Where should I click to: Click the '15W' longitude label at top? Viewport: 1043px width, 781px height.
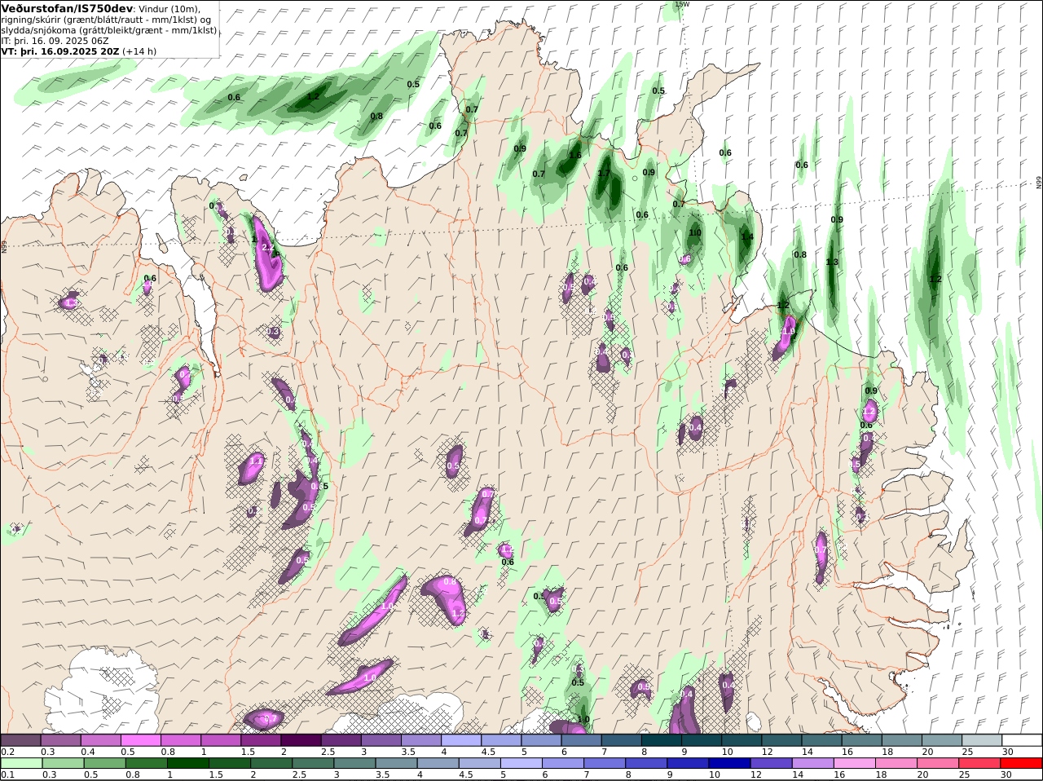(682, 4)
